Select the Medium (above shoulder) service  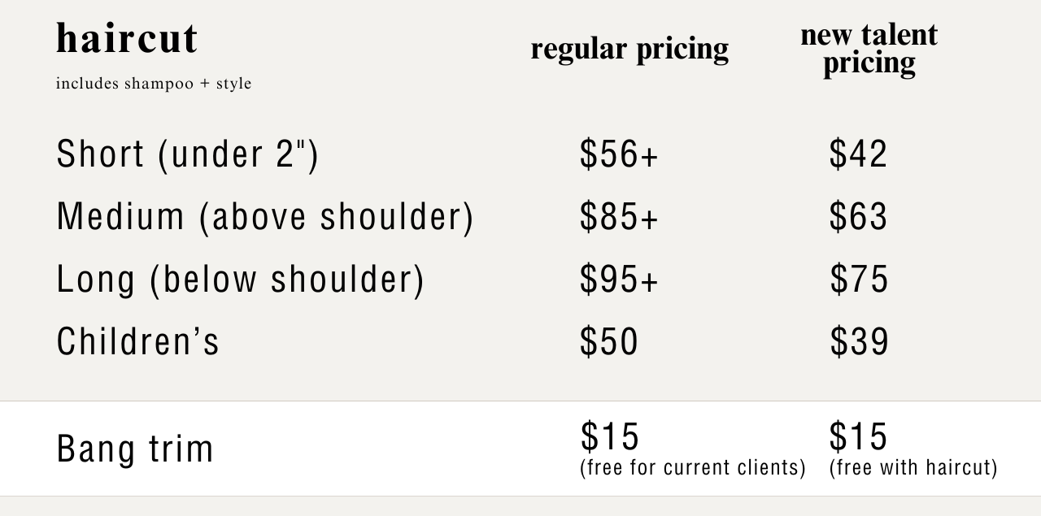pos(264,216)
